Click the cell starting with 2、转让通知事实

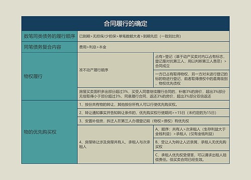(x=153, y=112)
